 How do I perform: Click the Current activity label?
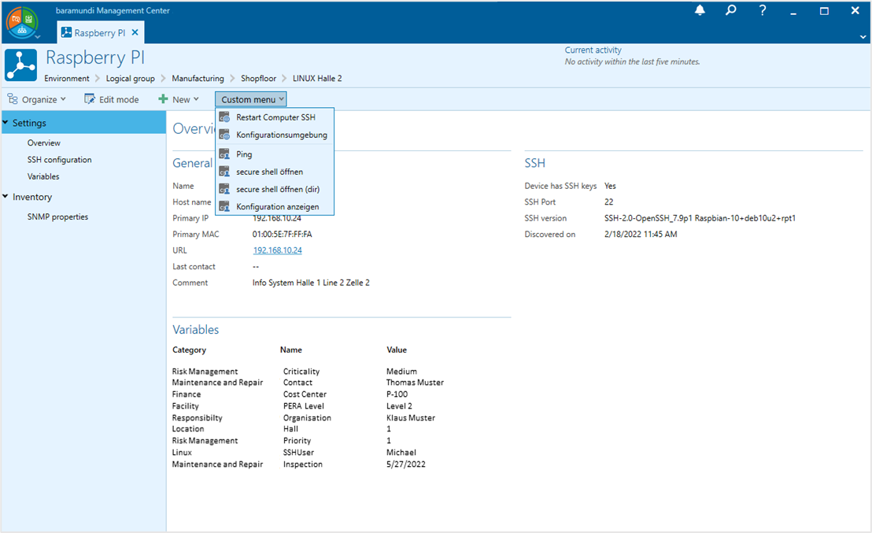593,50
